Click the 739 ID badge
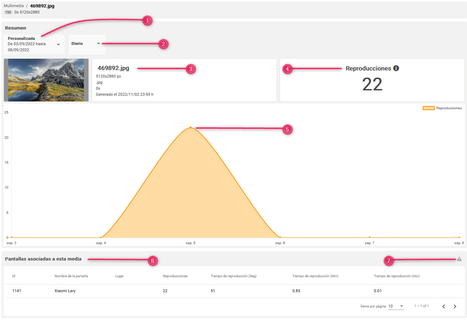Image resolution: width=467 pixels, height=321 pixels. coord(8,12)
